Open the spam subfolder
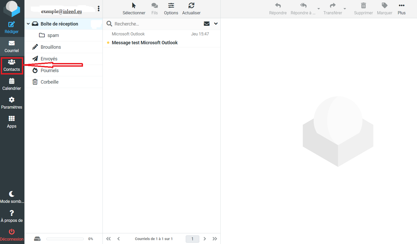The image size is (417, 244). click(x=63, y=35)
